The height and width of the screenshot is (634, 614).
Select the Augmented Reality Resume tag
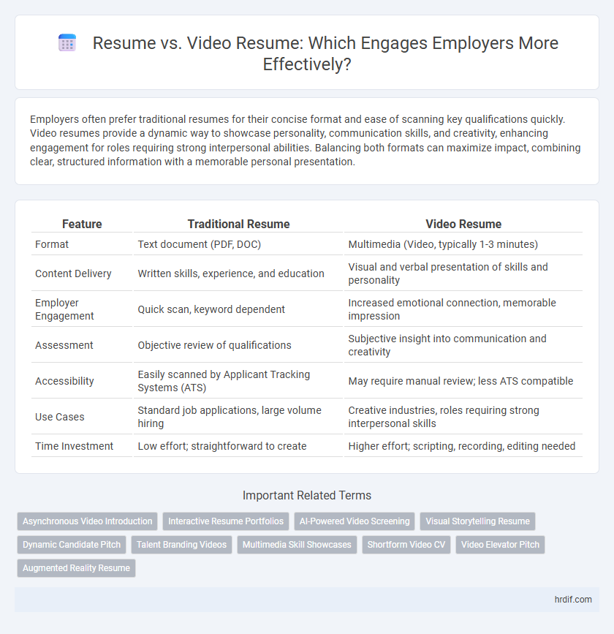77,568
